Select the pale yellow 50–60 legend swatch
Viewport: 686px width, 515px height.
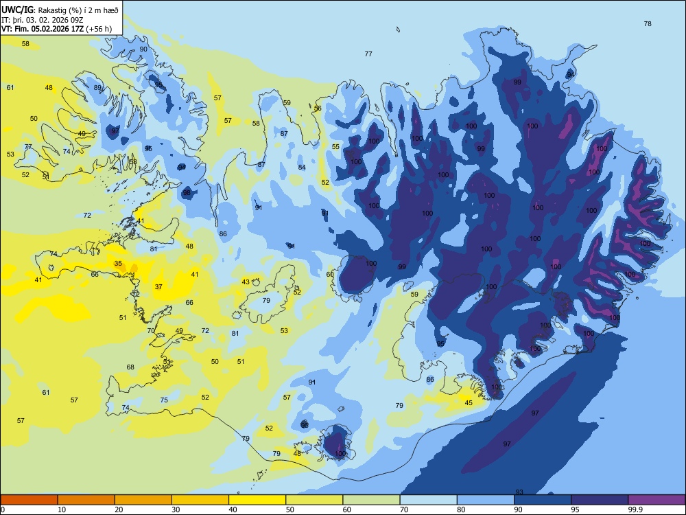(x=314, y=500)
